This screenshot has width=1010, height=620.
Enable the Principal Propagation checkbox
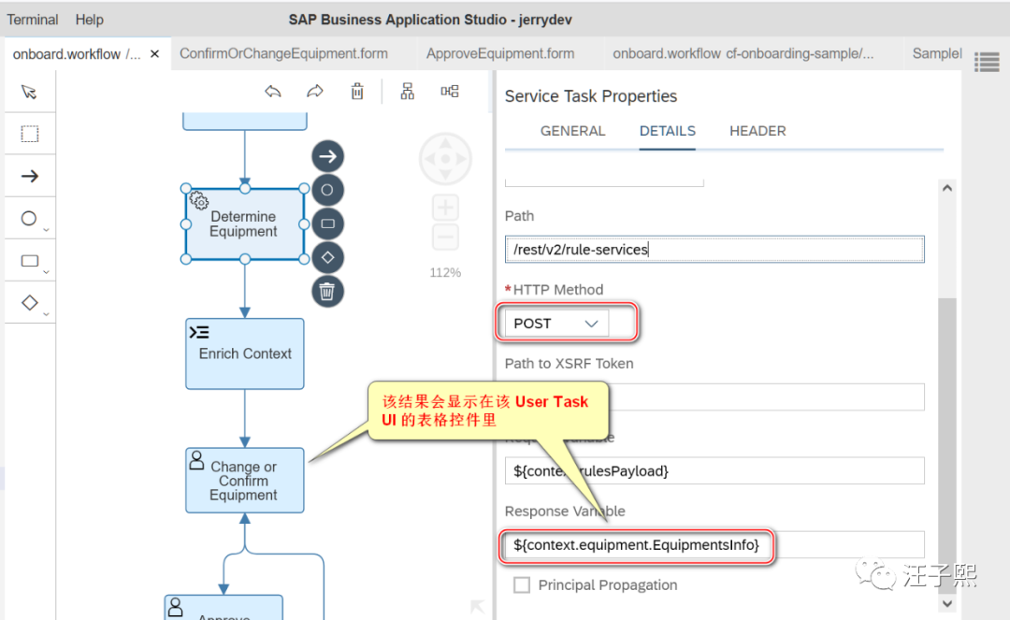522,585
